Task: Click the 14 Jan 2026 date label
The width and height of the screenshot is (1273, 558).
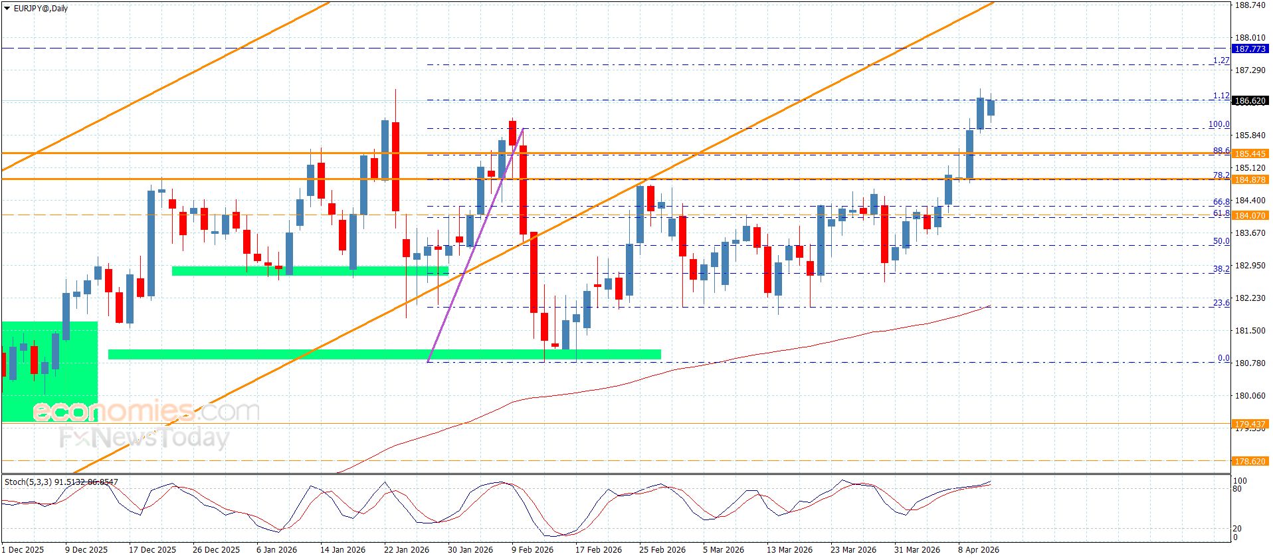Action: (343, 550)
